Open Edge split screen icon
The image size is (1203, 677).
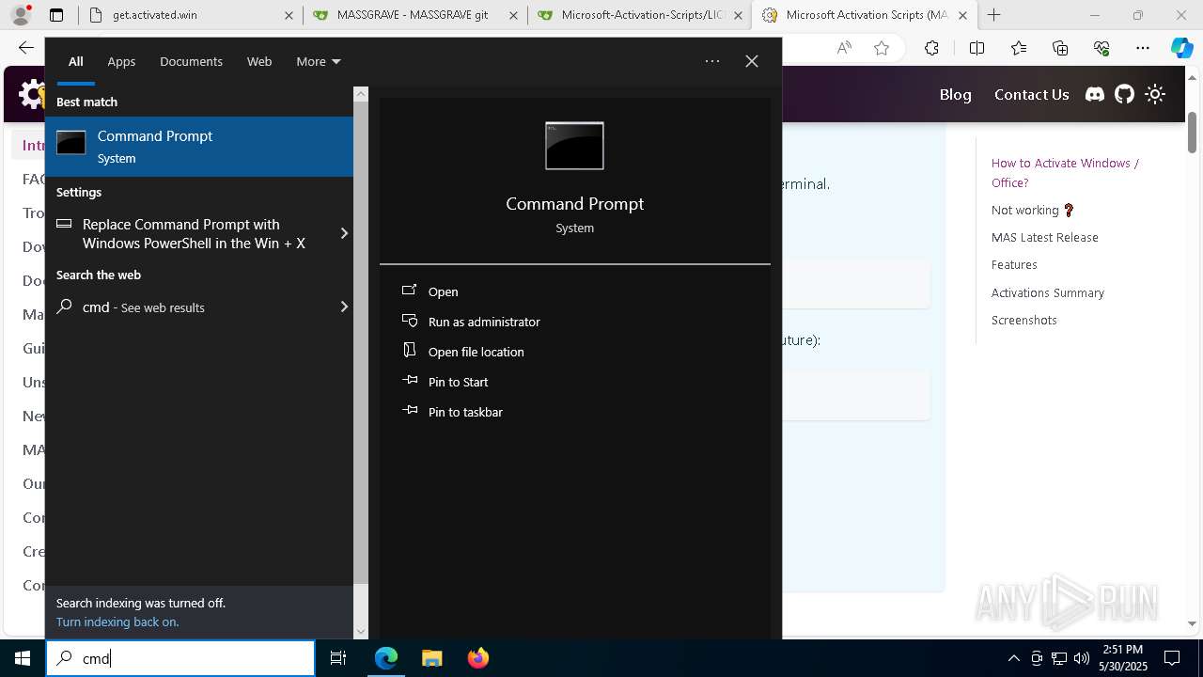click(976, 48)
